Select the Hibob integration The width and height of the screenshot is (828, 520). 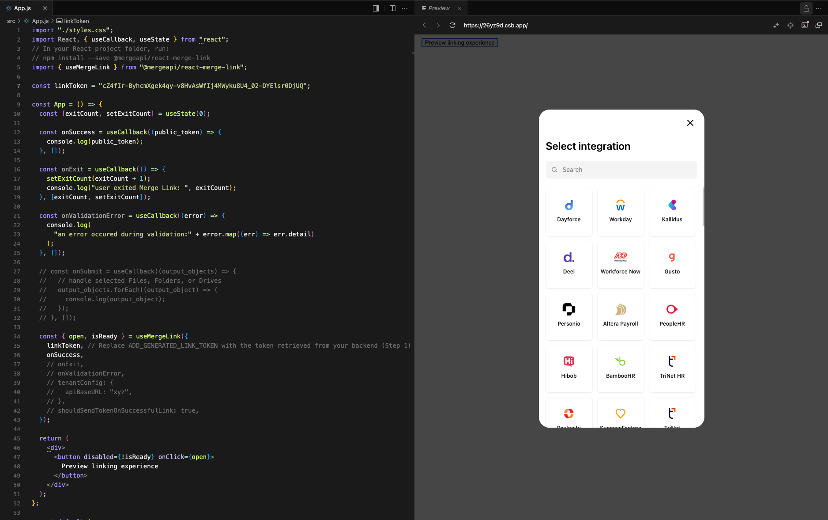click(568, 368)
